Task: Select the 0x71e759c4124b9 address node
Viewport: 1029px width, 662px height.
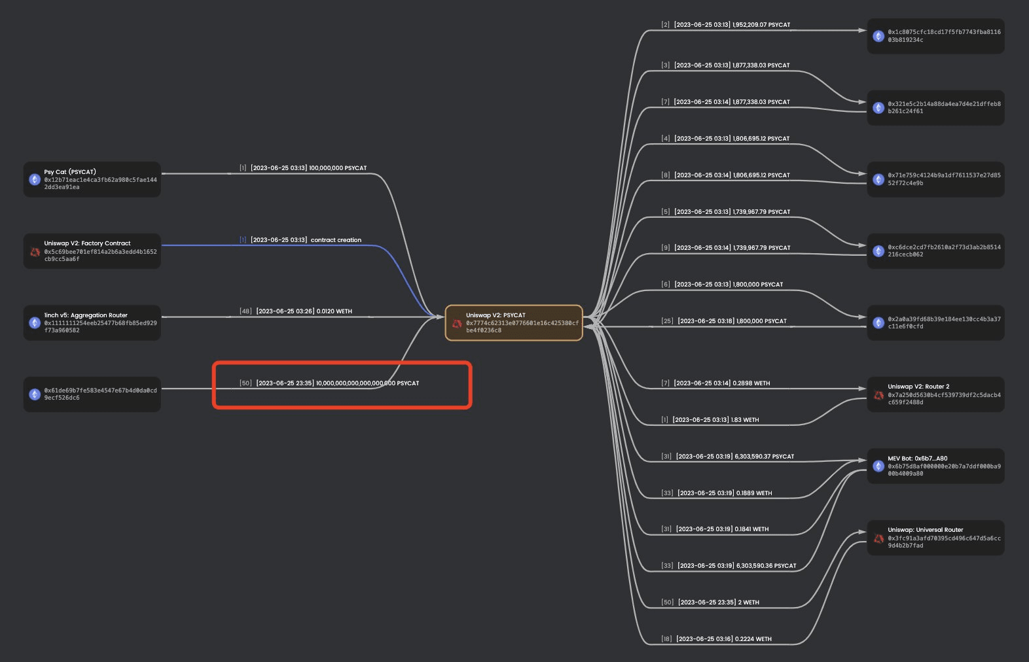Action: [x=936, y=179]
